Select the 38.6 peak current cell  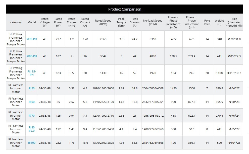pos(135,143)
